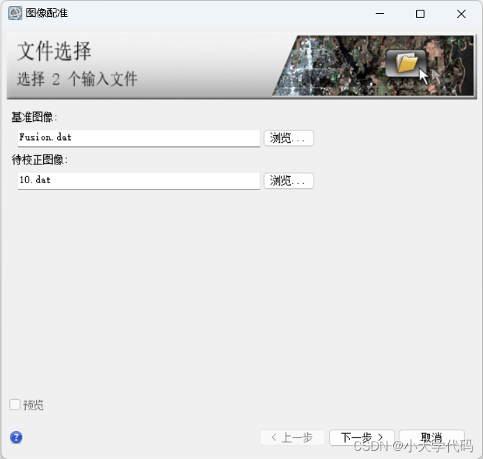Click the blue help question mark icon
Image resolution: width=483 pixels, height=459 pixels.
(16, 437)
